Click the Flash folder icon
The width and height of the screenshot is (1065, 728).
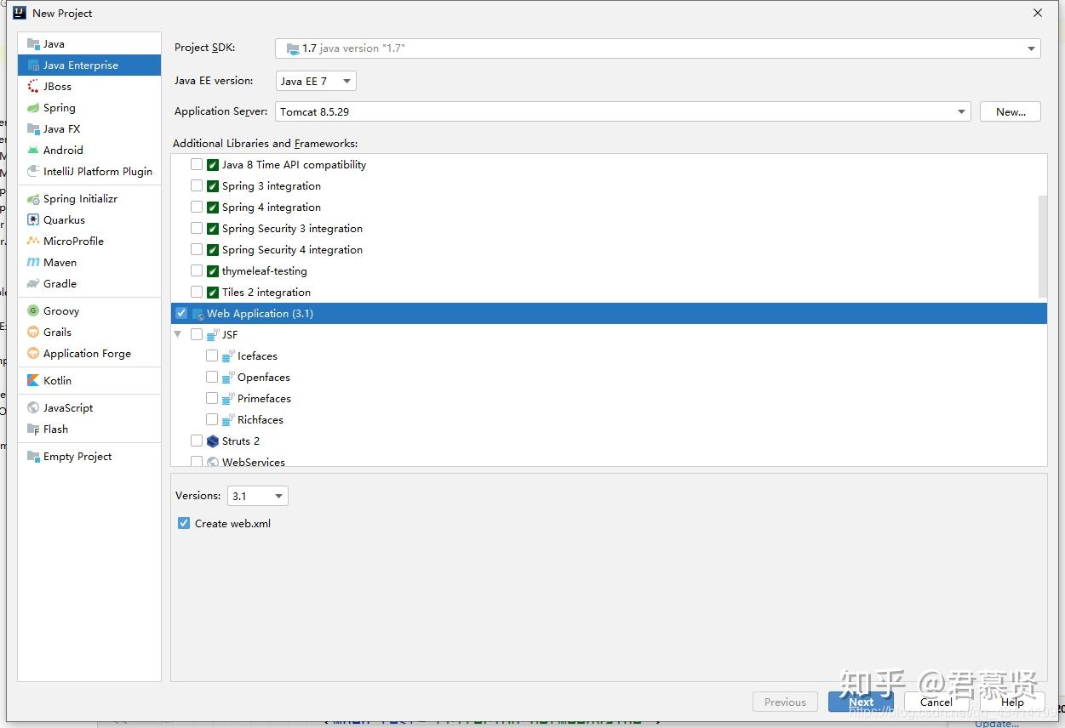(33, 429)
